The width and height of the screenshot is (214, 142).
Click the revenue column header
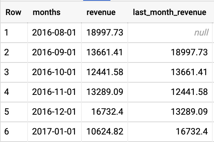[101, 13]
